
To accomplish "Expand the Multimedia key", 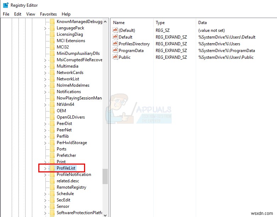I will coord(45,67).
